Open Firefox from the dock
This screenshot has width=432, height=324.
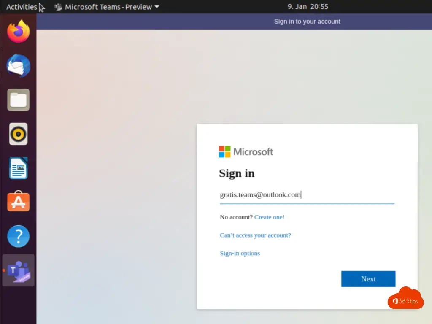click(x=19, y=32)
